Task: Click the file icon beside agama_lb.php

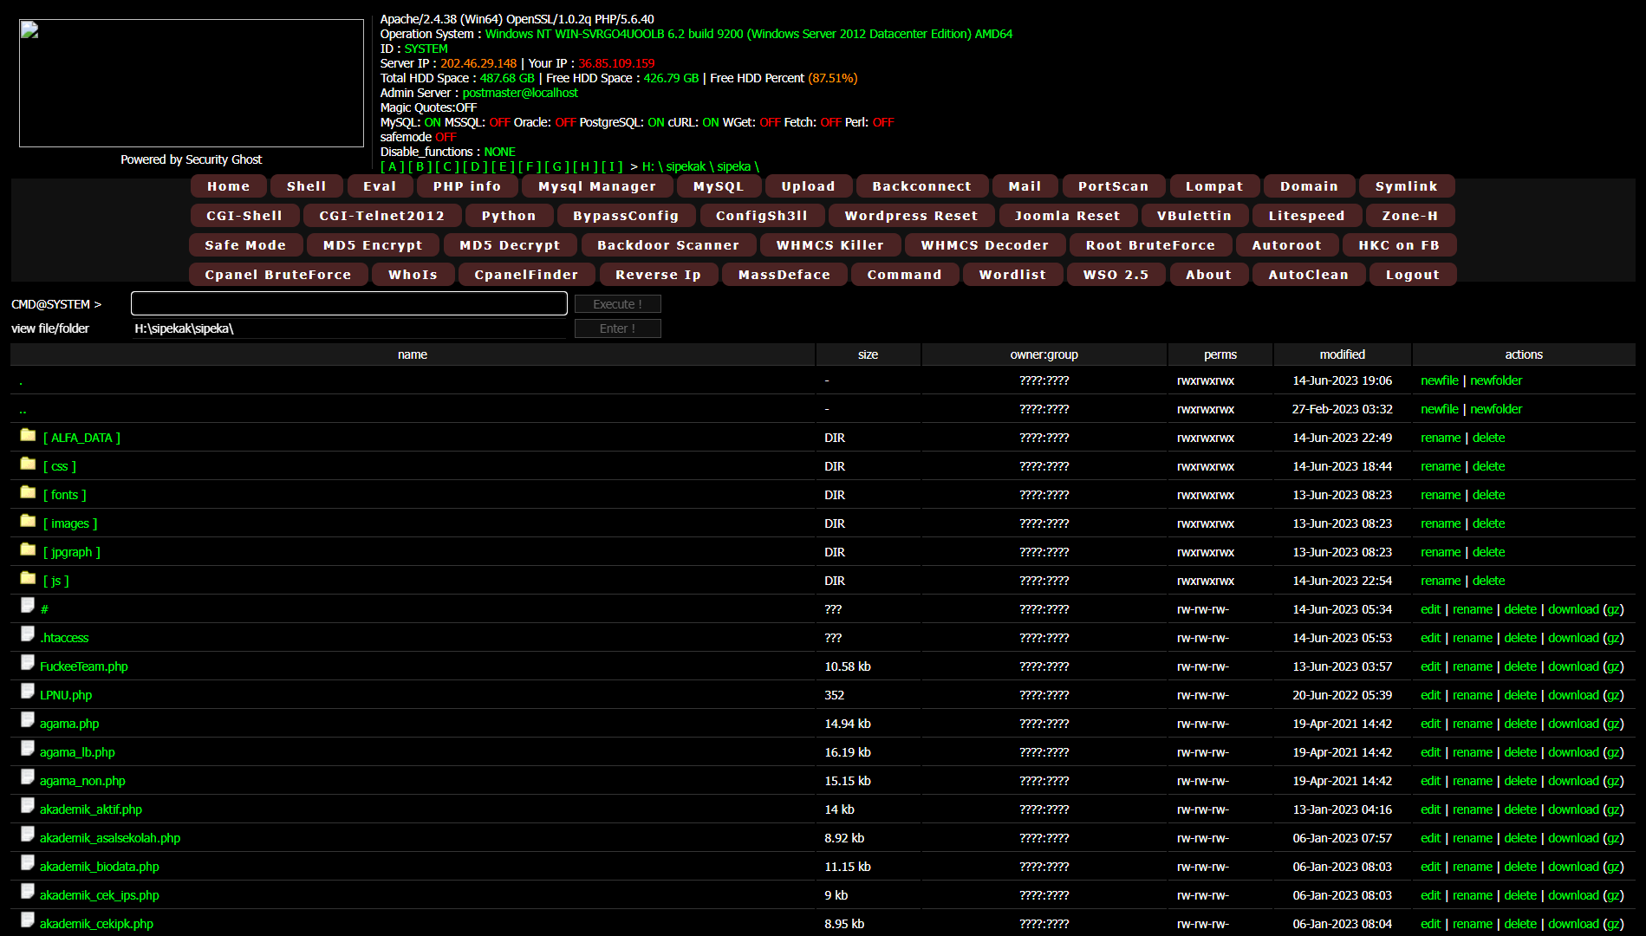Action: click(28, 749)
